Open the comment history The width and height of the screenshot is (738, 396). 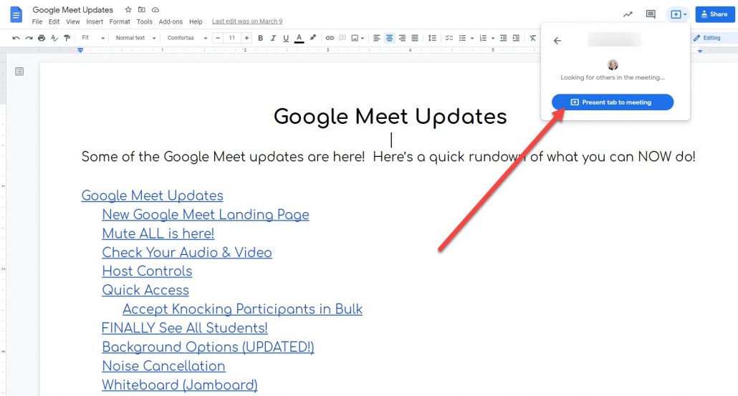pos(651,14)
